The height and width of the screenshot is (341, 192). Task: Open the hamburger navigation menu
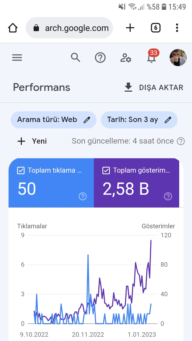point(17,58)
